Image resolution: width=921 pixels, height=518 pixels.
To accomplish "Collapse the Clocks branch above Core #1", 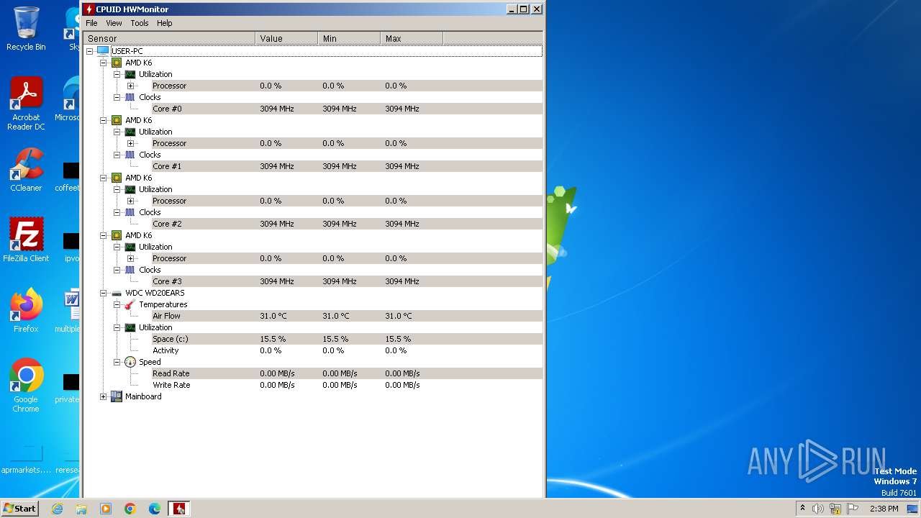I will click(117, 155).
